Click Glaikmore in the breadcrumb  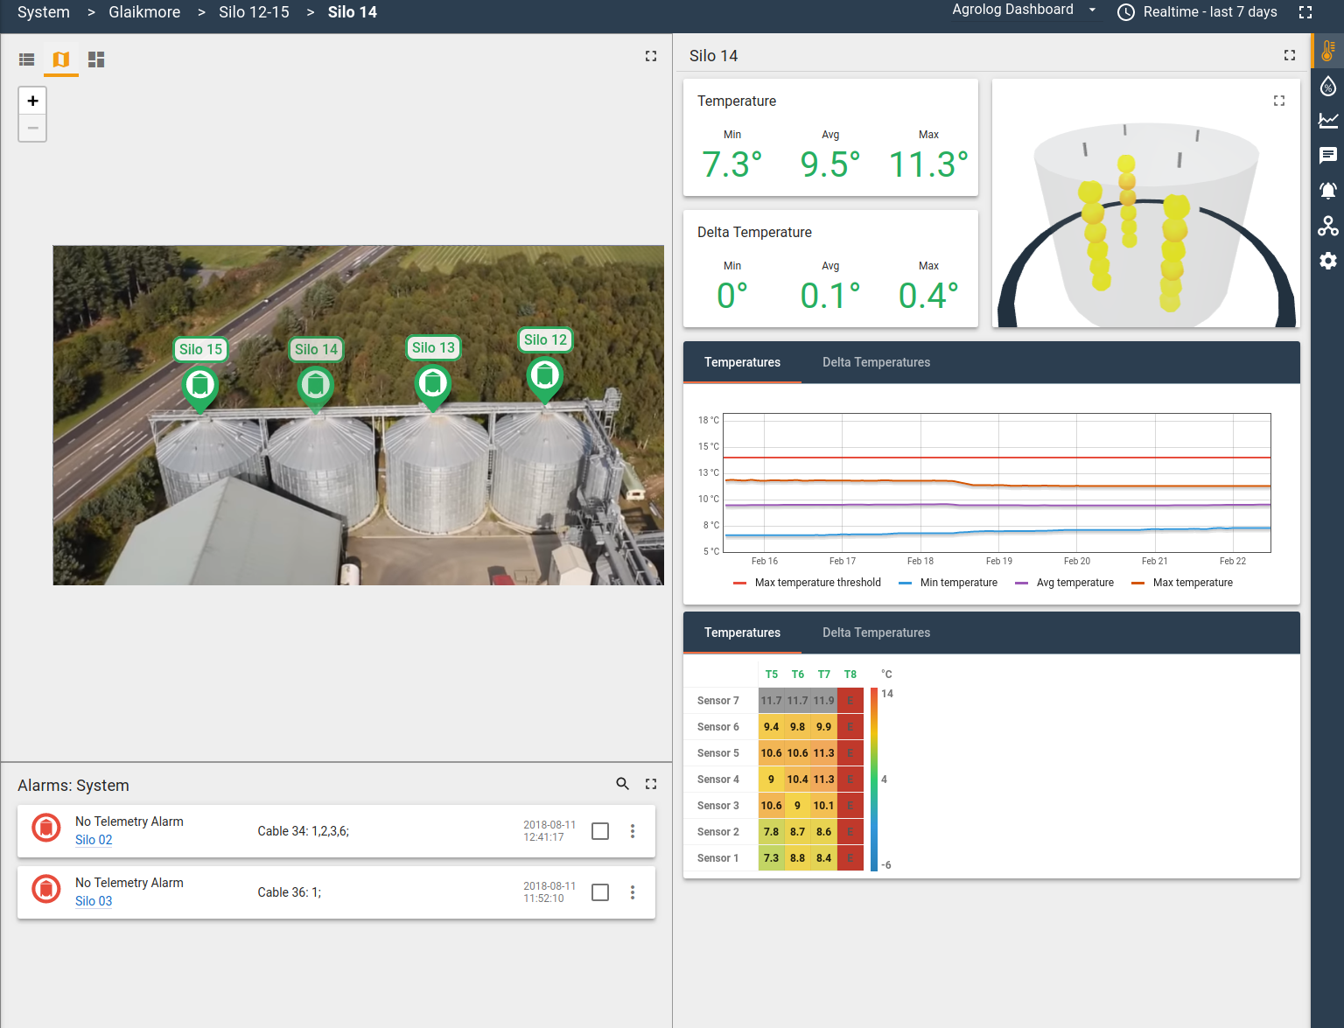click(143, 12)
